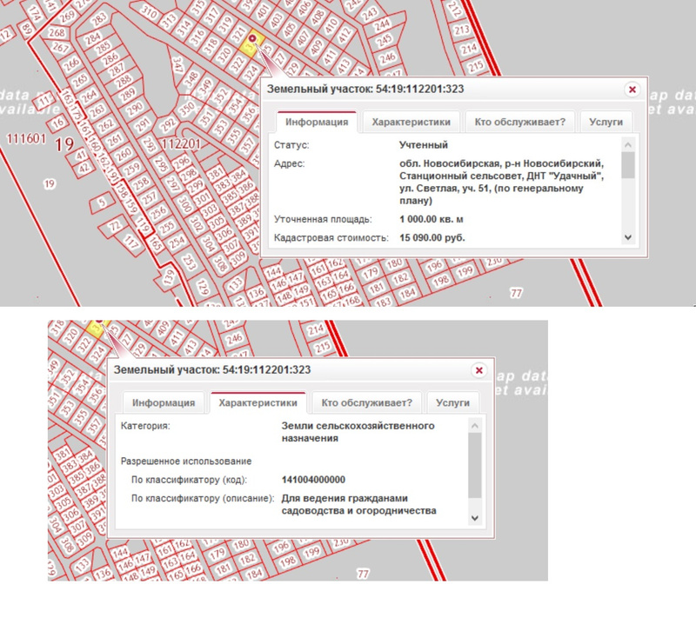The image size is (696, 631).
Task: Select parcel 72 on upper map
Action: pyautogui.click(x=115, y=226)
